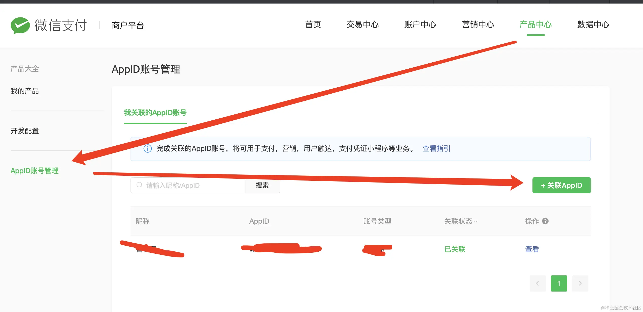This screenshot has height=312, width=643.
Task: Go to next page arrow
Action: click(x=580, y=283)
